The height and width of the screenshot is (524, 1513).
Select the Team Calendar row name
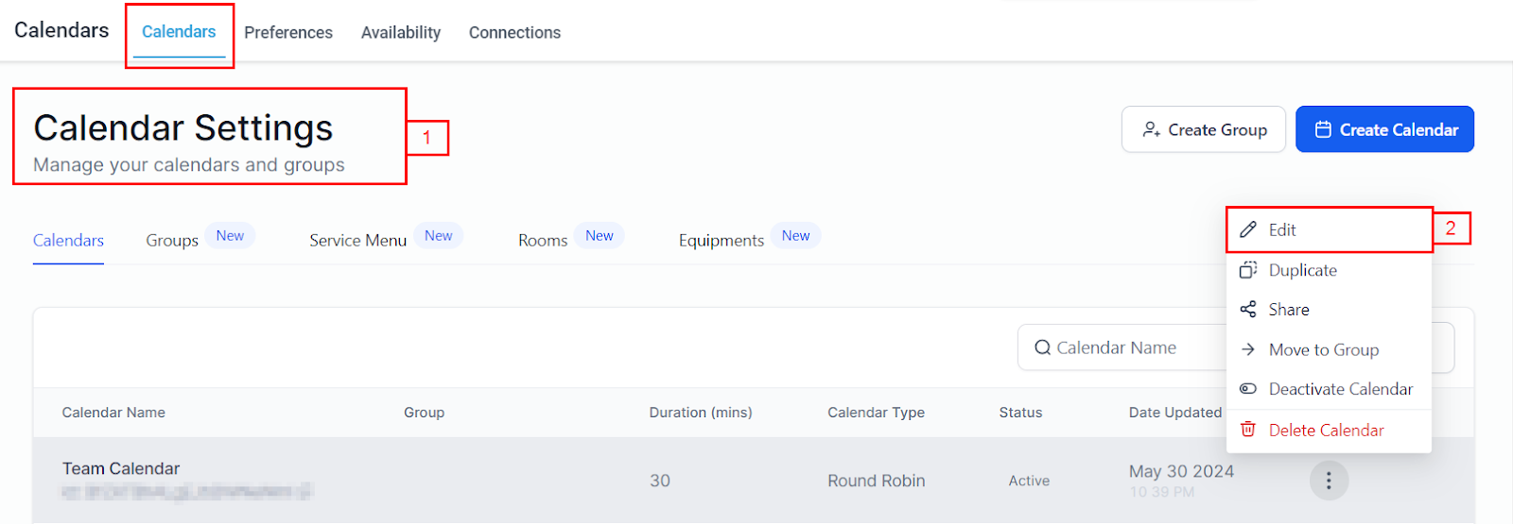click(x=121, y=468)
